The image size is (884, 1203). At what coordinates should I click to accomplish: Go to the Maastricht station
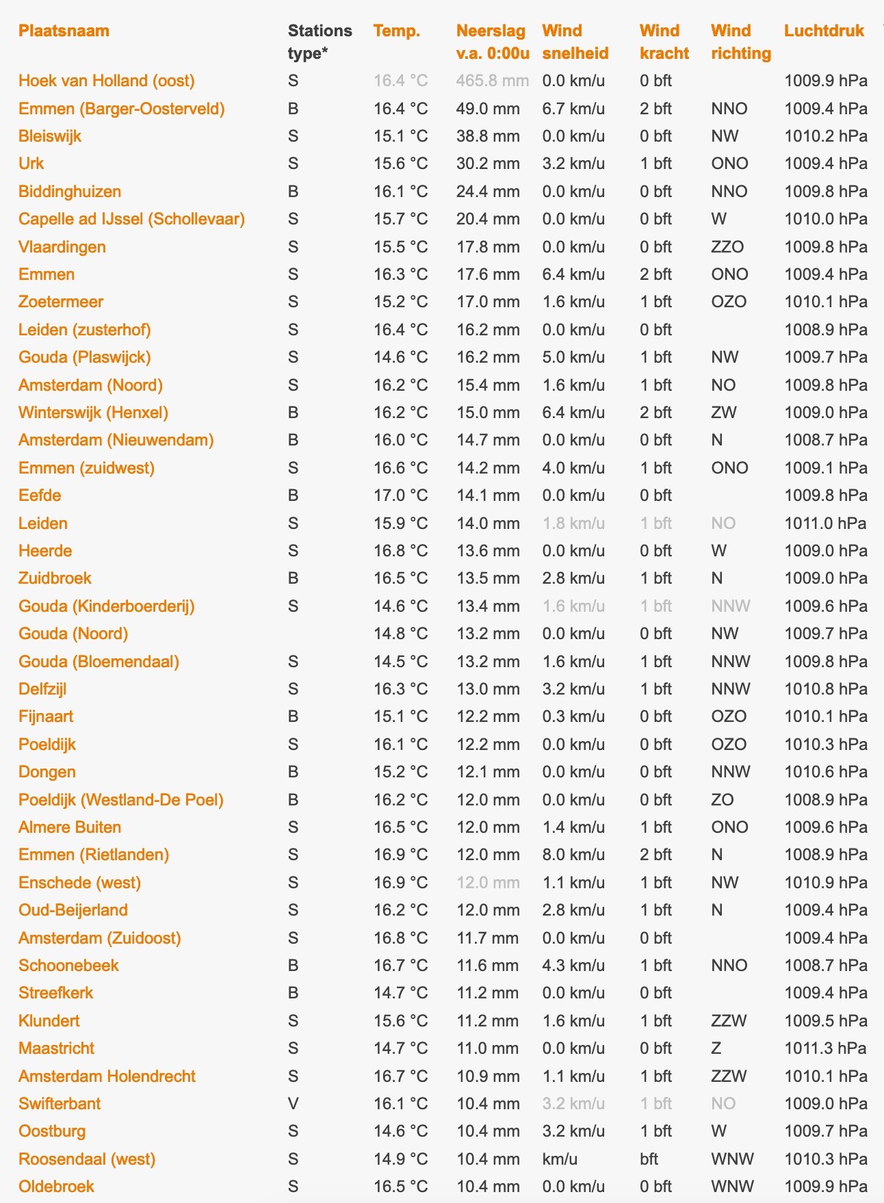(x=56, y=1048)
